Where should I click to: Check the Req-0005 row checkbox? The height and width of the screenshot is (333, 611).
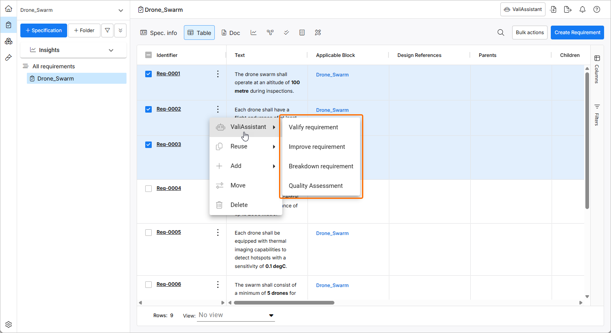(x=148, y=233)
